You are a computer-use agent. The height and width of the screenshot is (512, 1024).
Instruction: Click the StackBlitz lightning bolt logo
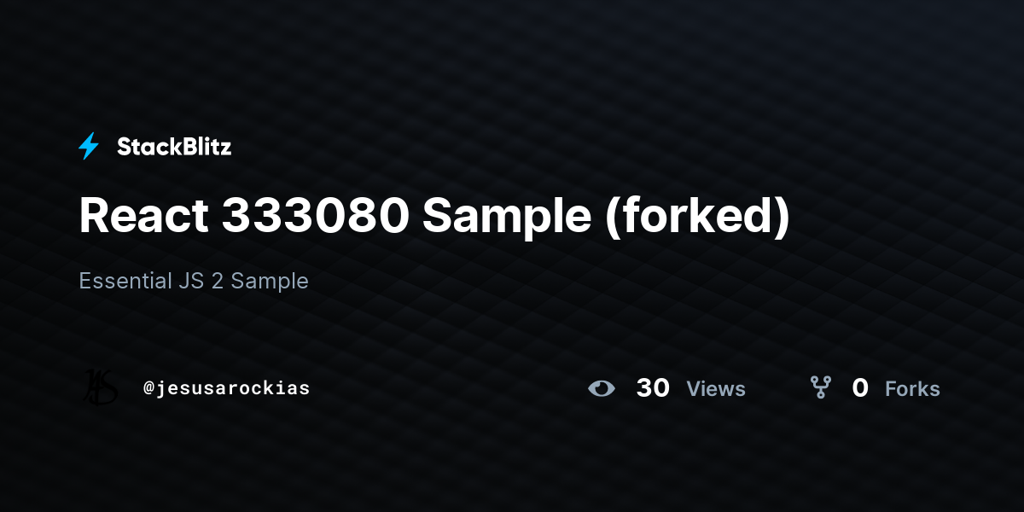[89, 147]
